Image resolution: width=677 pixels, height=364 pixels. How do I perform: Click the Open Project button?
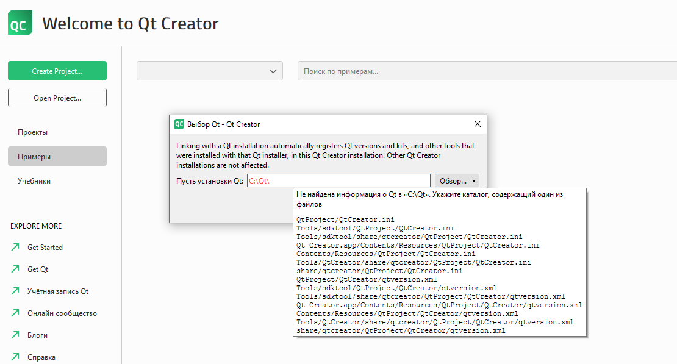57,98
